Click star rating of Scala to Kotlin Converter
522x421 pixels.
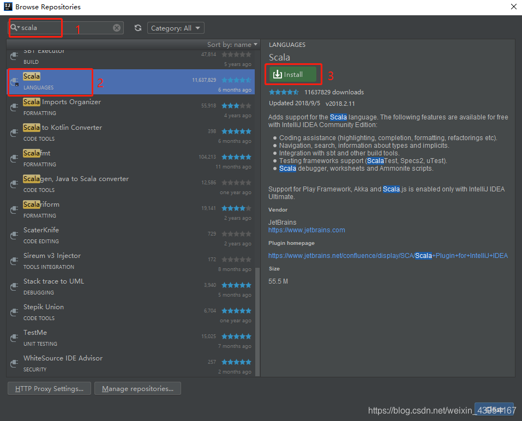(x=236, y=131)
